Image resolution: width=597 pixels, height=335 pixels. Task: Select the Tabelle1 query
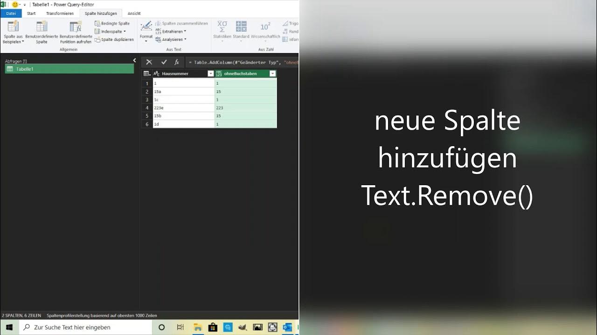click(69, 69)
